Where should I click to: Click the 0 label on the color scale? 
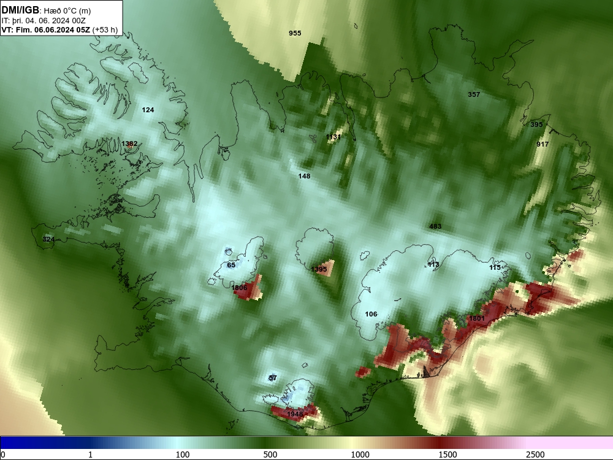pos(3,454)
